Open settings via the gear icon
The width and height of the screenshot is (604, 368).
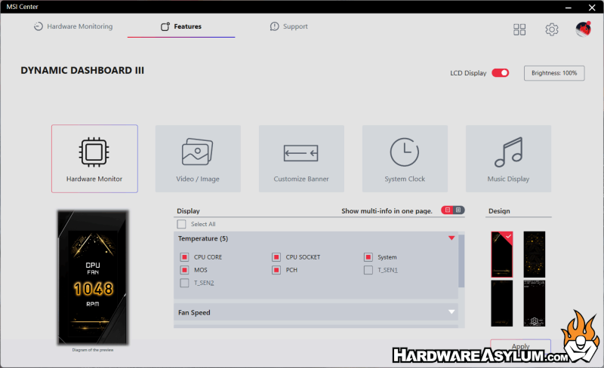[552, 29]
